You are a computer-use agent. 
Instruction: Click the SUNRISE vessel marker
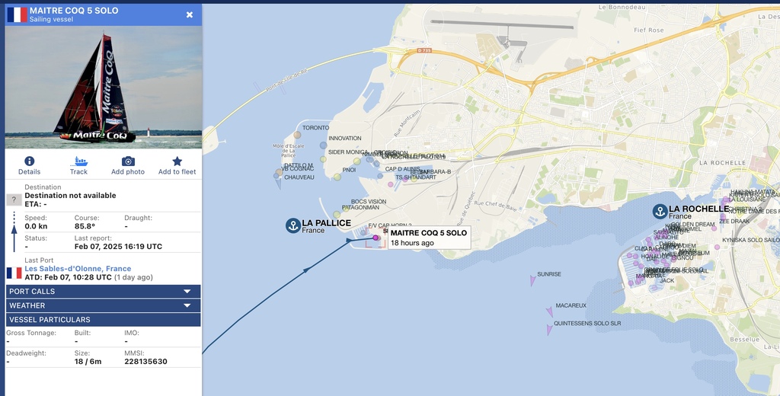pyautogui.click(x=532, y=281)
